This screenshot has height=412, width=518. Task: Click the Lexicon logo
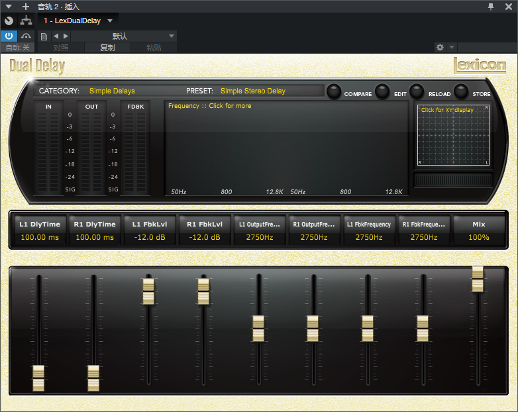(480, 65)
